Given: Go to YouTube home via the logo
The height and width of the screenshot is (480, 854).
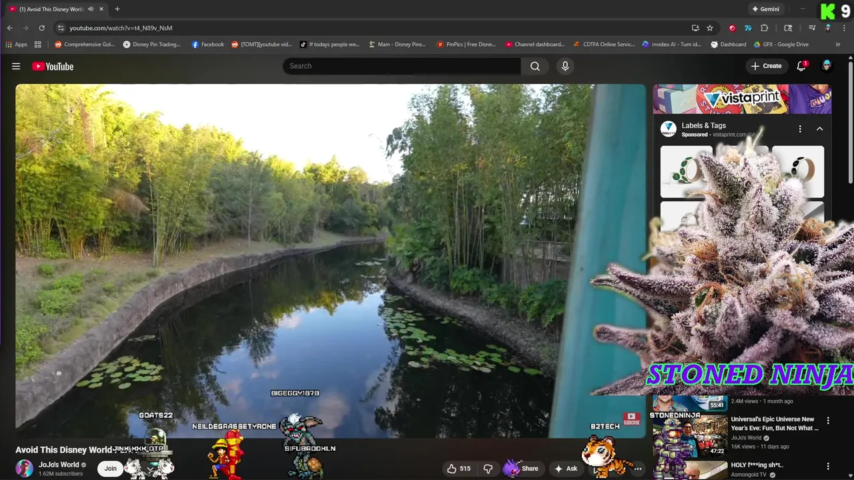Looking at the screenshot, I should [x=53, y=66].
